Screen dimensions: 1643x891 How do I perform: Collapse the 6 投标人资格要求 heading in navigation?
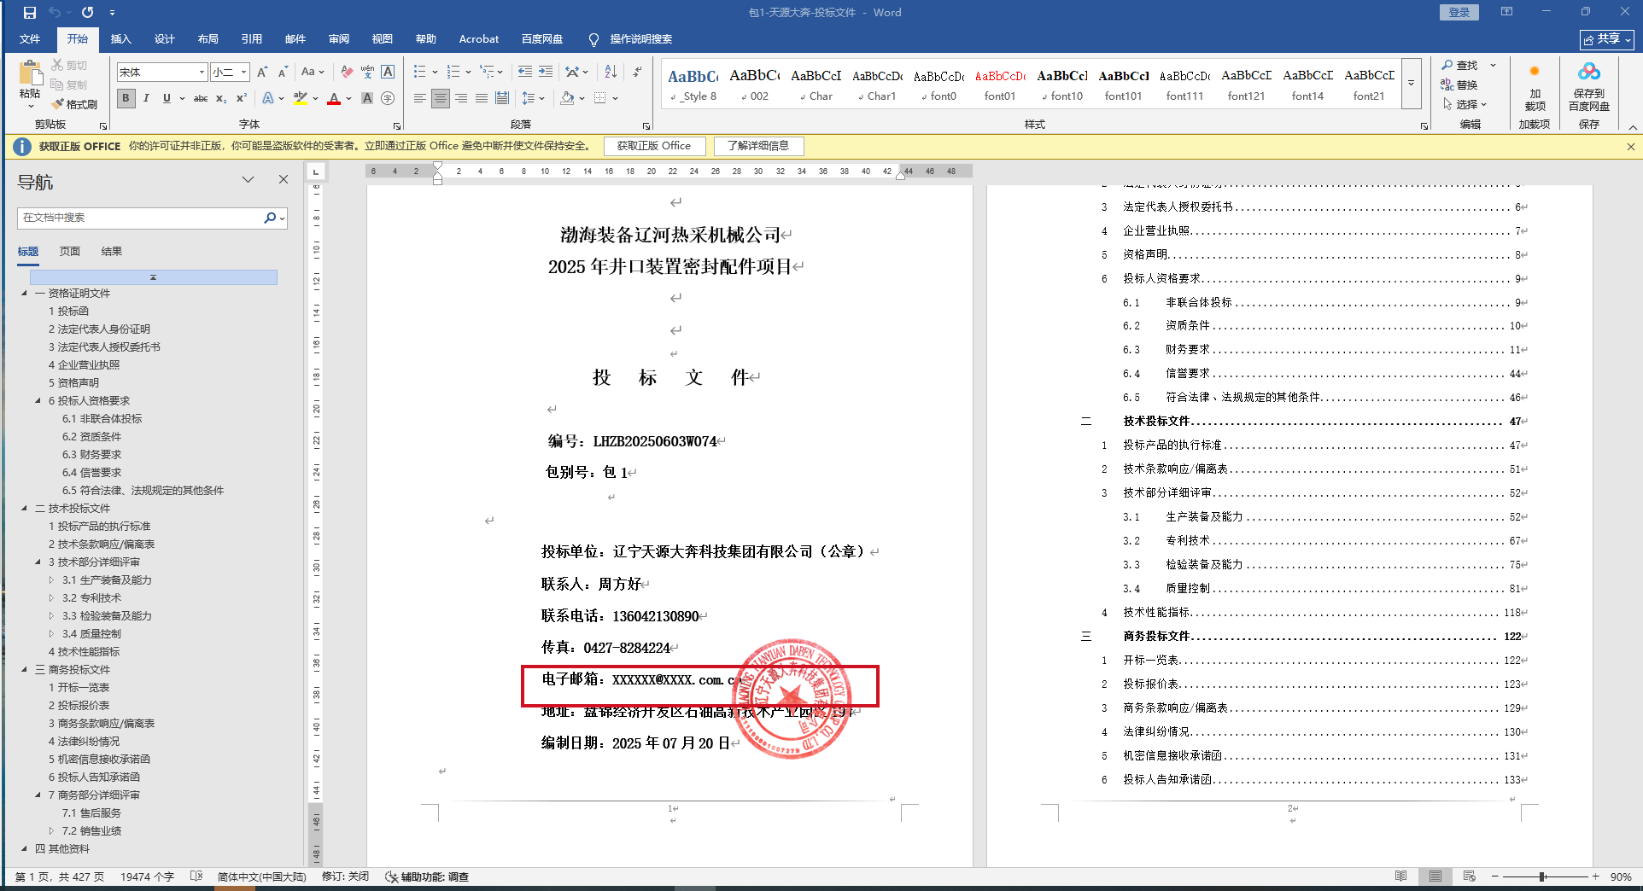[38, 400]
